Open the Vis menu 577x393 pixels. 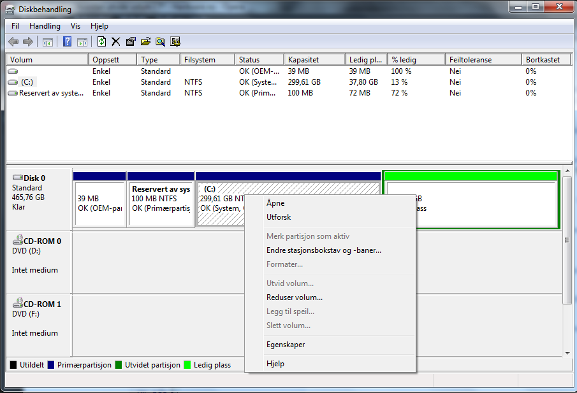[75, 26]
